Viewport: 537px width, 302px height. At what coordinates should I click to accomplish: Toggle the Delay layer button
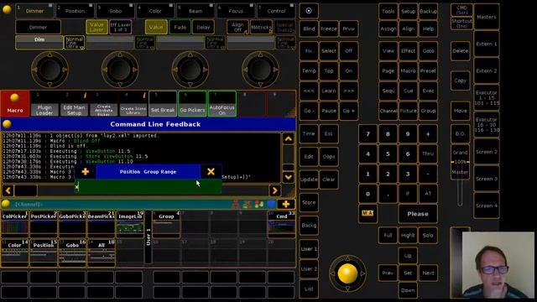coord(203,27)
